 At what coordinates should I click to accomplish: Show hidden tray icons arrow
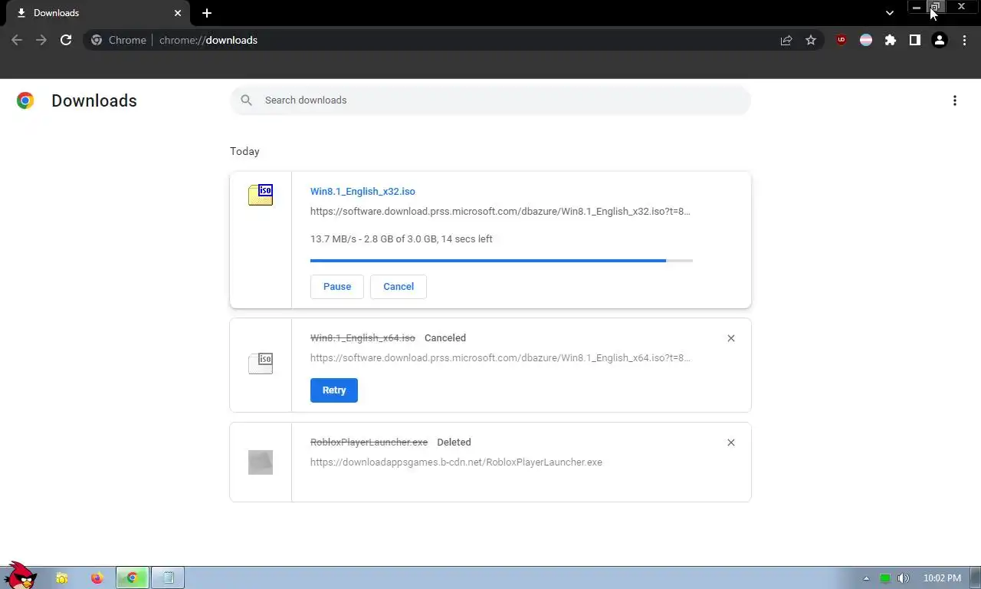867,578
